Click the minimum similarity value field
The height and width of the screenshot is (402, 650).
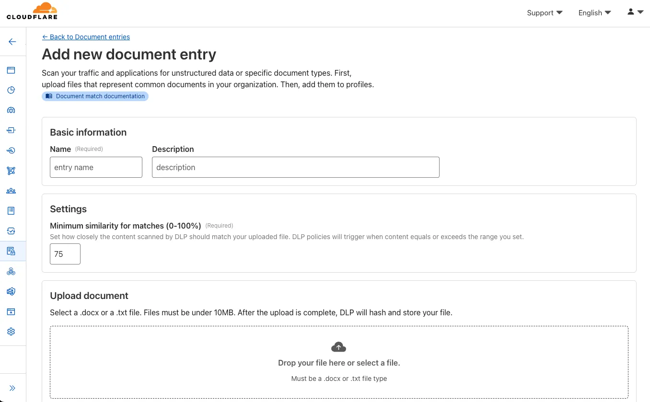pos(65,254)
